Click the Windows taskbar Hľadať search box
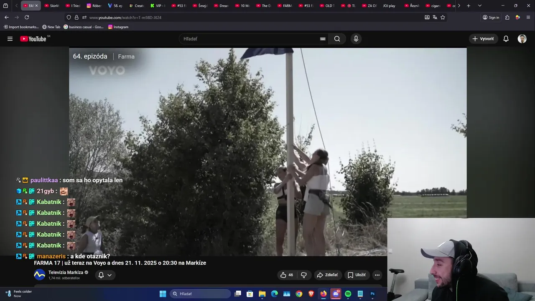Viewport: 535px width, 301px height. (x=200, y=294)
